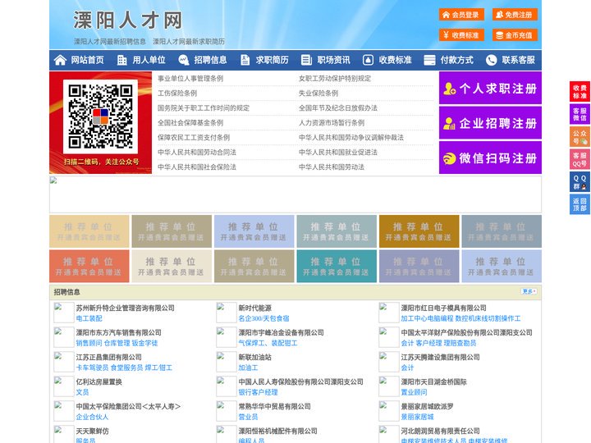Open 人力资源市场暂行条例 link
The image size is (591, 443).
pyautogui.click(x=332, y=122)
